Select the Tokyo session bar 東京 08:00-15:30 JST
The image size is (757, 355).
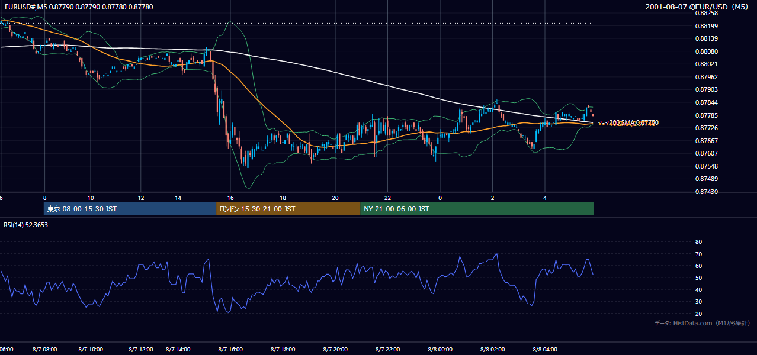[x=130, y=209]
